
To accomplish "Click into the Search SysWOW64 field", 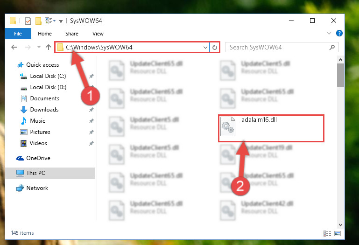I will click(x=278, y=48).
